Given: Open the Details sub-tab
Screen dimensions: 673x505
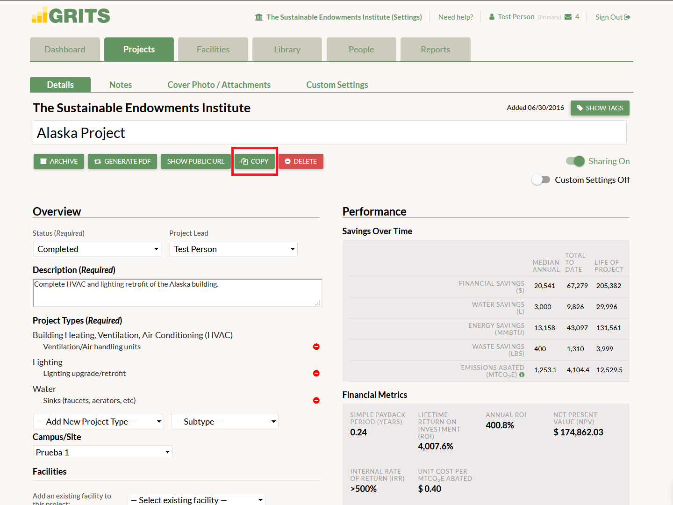Looking at the screenshot, I should pyautogui.click(x=60, y=85).
